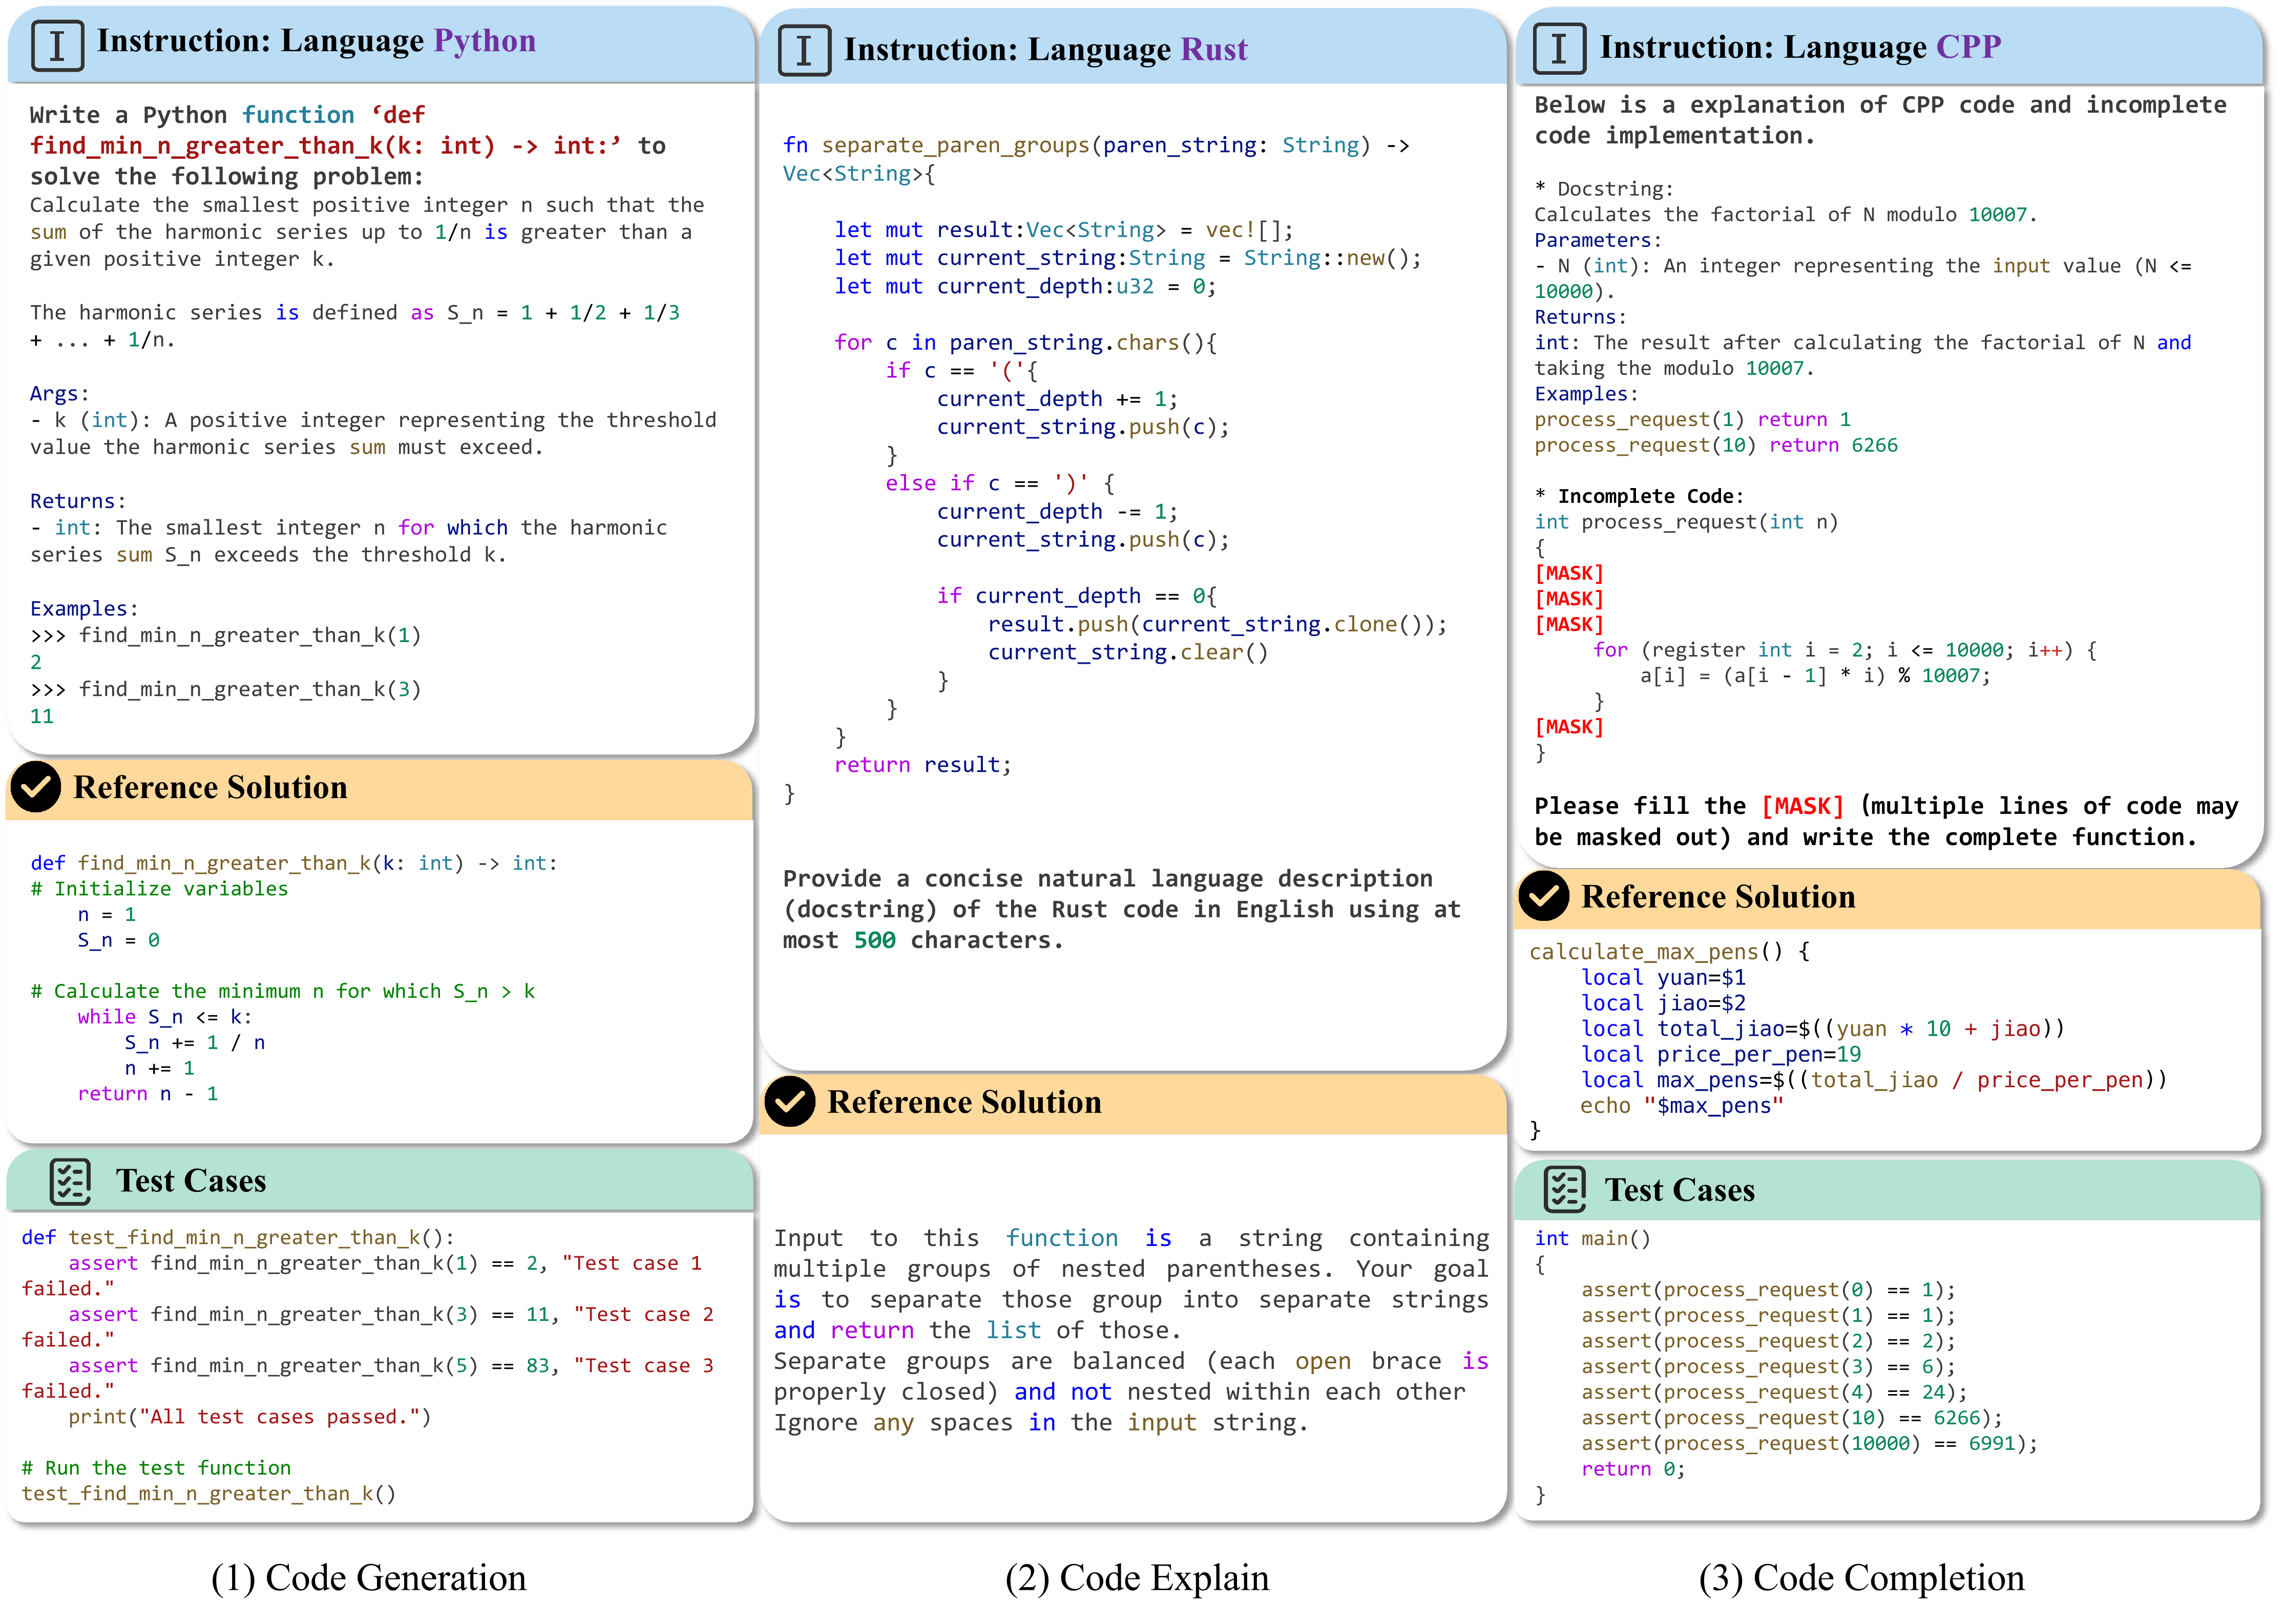Click the first red [MASK] placeholder
Image resolution: width=2286 pixels, height=1624 pixels.
point(1569,573)
